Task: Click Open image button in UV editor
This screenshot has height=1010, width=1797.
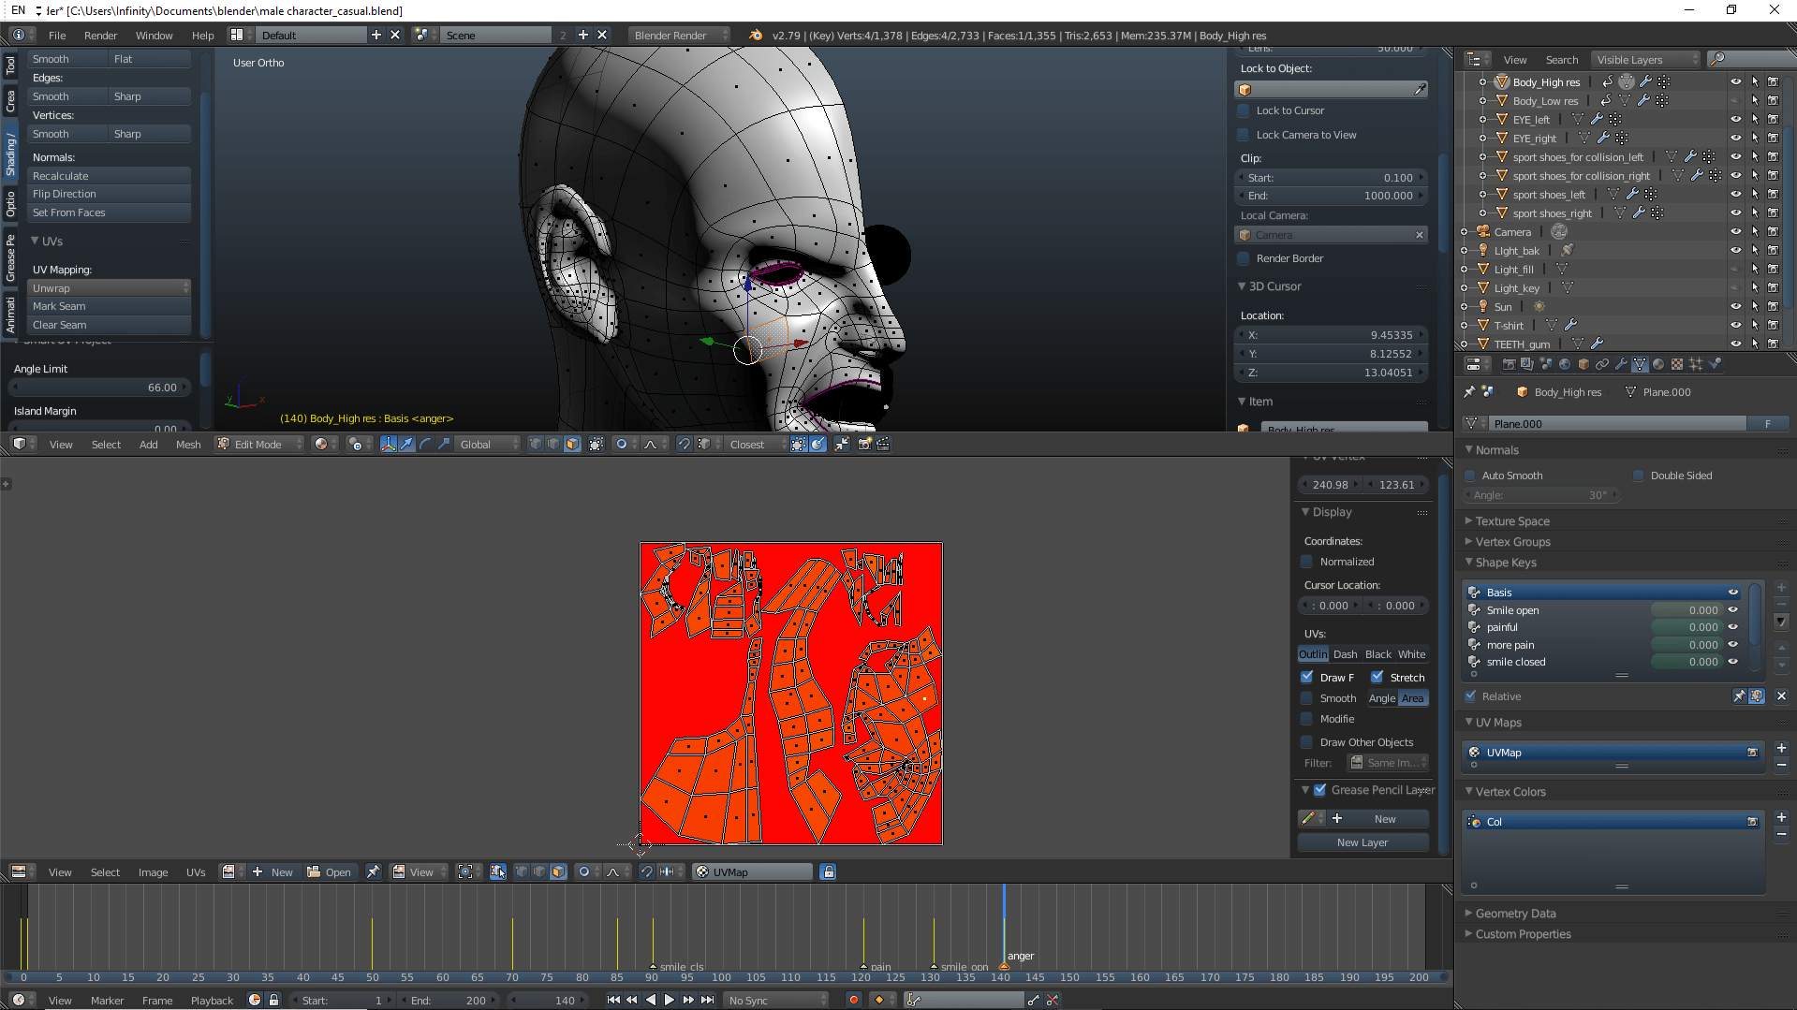Action: tap(330, 871)
